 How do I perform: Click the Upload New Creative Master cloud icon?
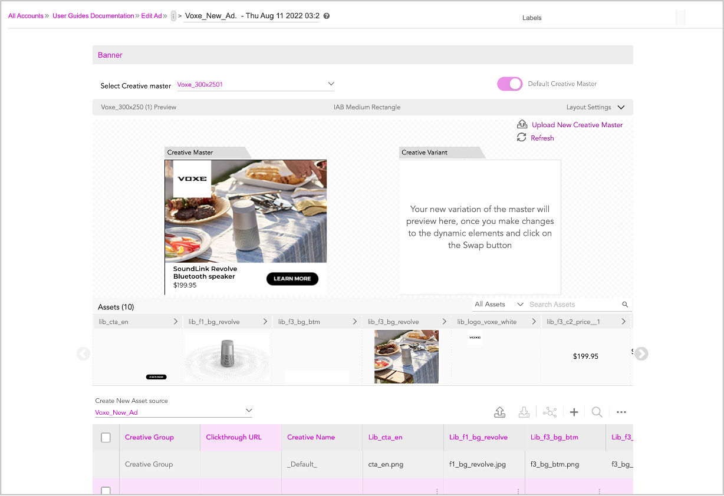522,124
